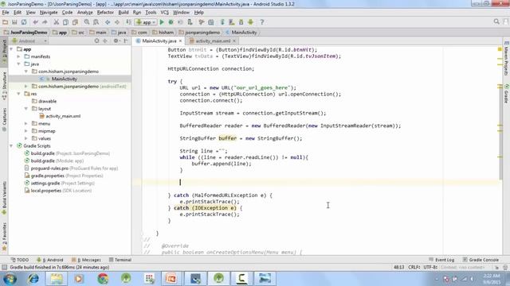Click Hide Project panel icon

126,41
